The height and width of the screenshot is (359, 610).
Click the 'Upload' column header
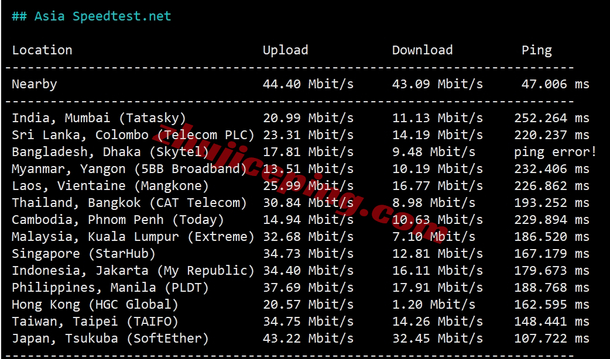285,50
